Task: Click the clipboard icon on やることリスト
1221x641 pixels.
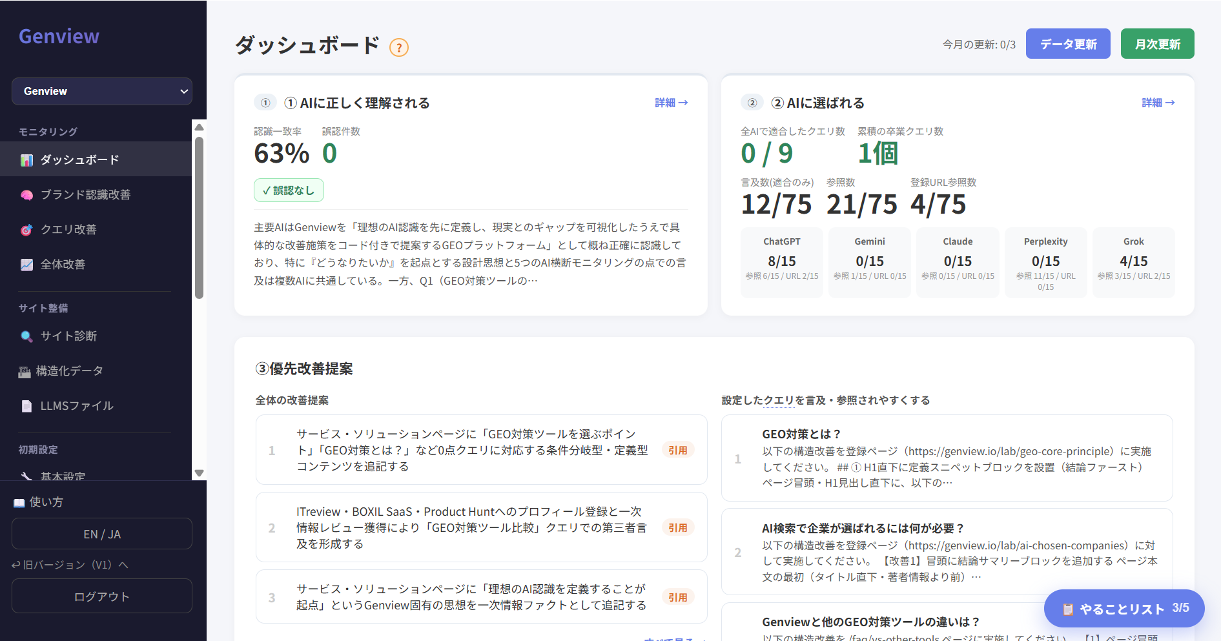Action: [1068, 609]
